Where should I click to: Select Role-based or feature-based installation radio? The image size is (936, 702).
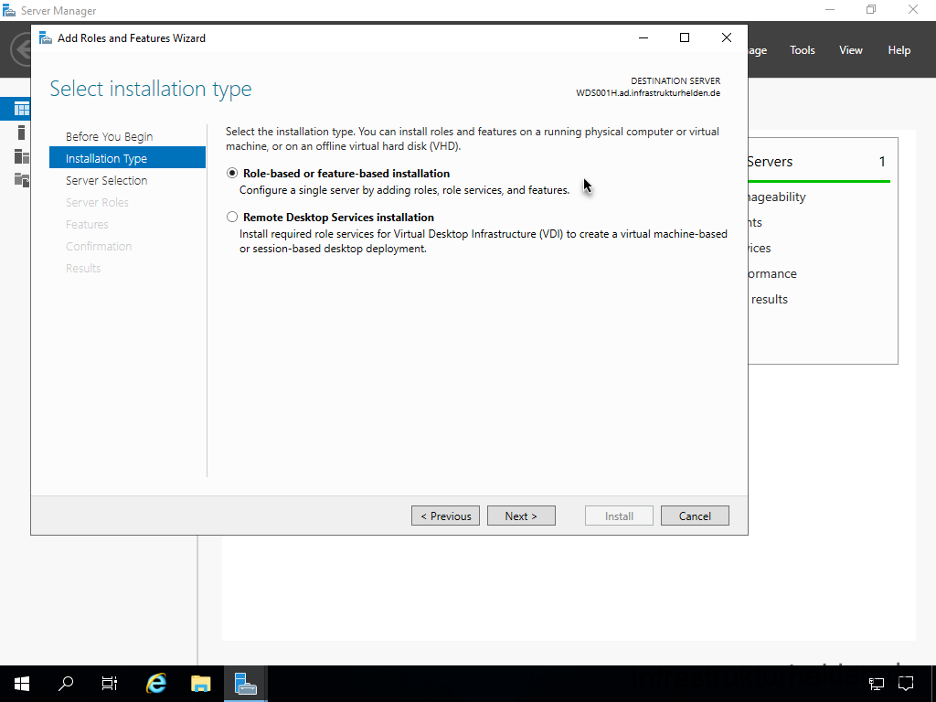(232, 173)
